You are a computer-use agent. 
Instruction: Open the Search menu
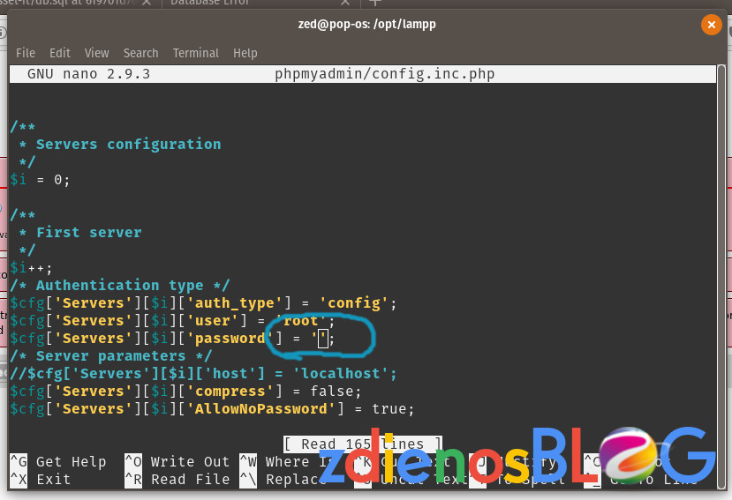pyautogui.click(x=140, y=53)
